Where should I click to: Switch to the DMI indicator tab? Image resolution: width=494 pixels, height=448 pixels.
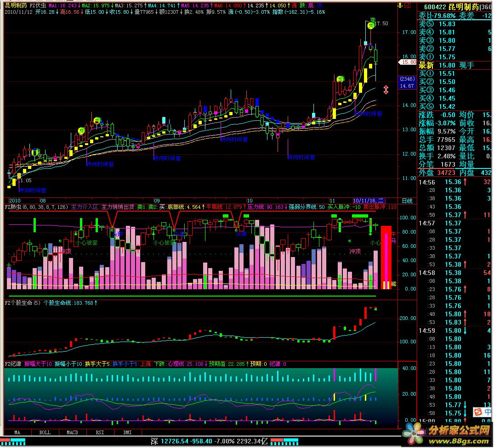pos(127,432)
